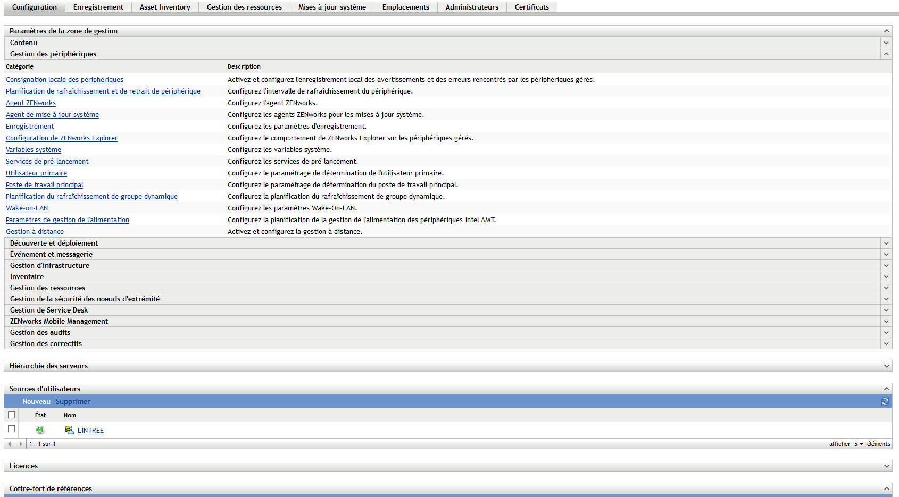Switch to the Enregistrement tab

pyautogui.click(x=98, y=7)
